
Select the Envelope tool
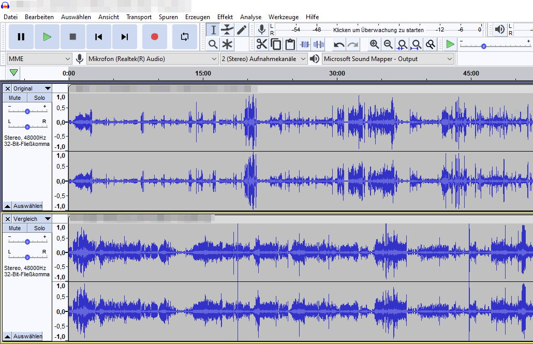(227, 30)
